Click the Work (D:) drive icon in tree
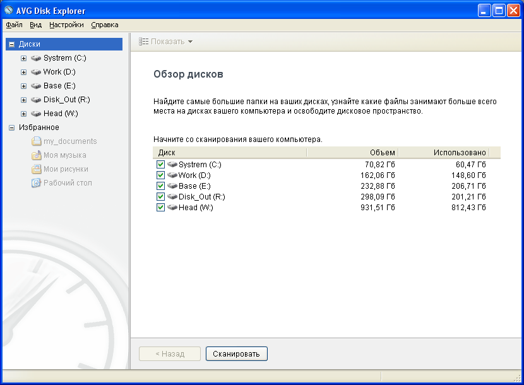This screenshot has height=385, width=524. tap(36, 72)
